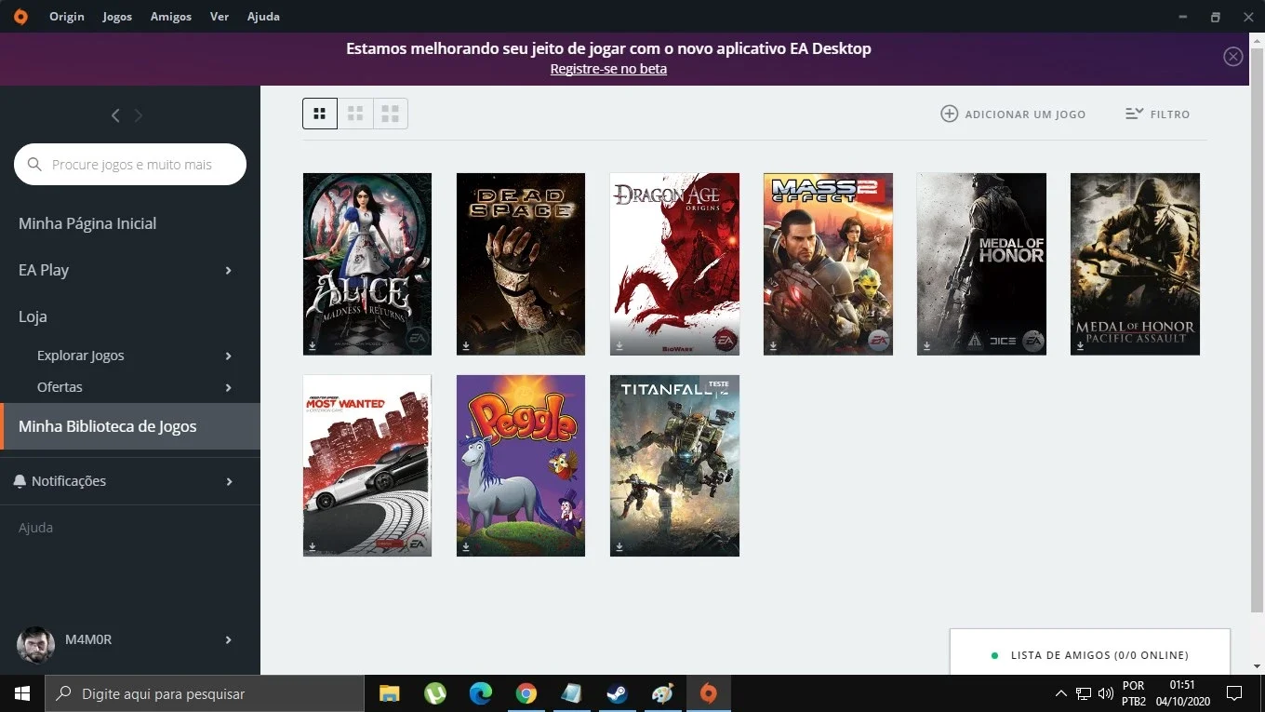1265x712 pixels.
Task: Click the plus icon to add a game
Action: [949, 114]
